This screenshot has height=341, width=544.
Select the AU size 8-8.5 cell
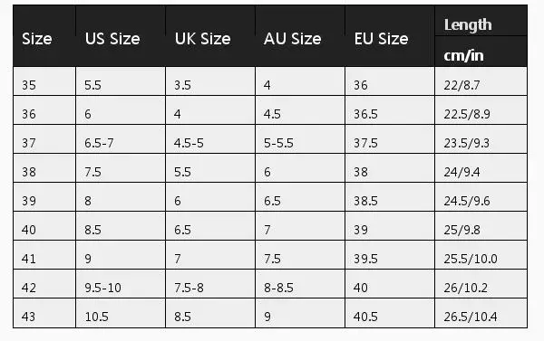tap(300, 284)
